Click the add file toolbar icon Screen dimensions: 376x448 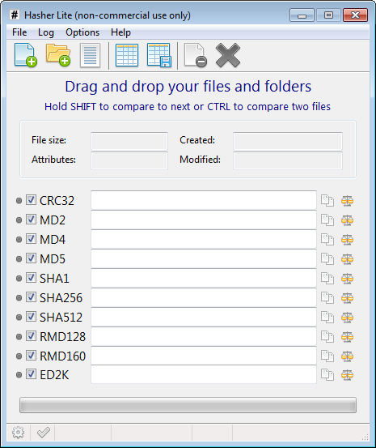click(x=26, y=55)
